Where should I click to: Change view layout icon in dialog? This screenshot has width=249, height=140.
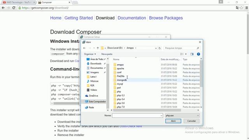pos(182,54)
